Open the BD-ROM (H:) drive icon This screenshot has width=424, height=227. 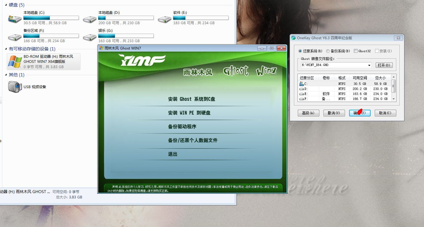pyautogui.click(x=15, y=62)
